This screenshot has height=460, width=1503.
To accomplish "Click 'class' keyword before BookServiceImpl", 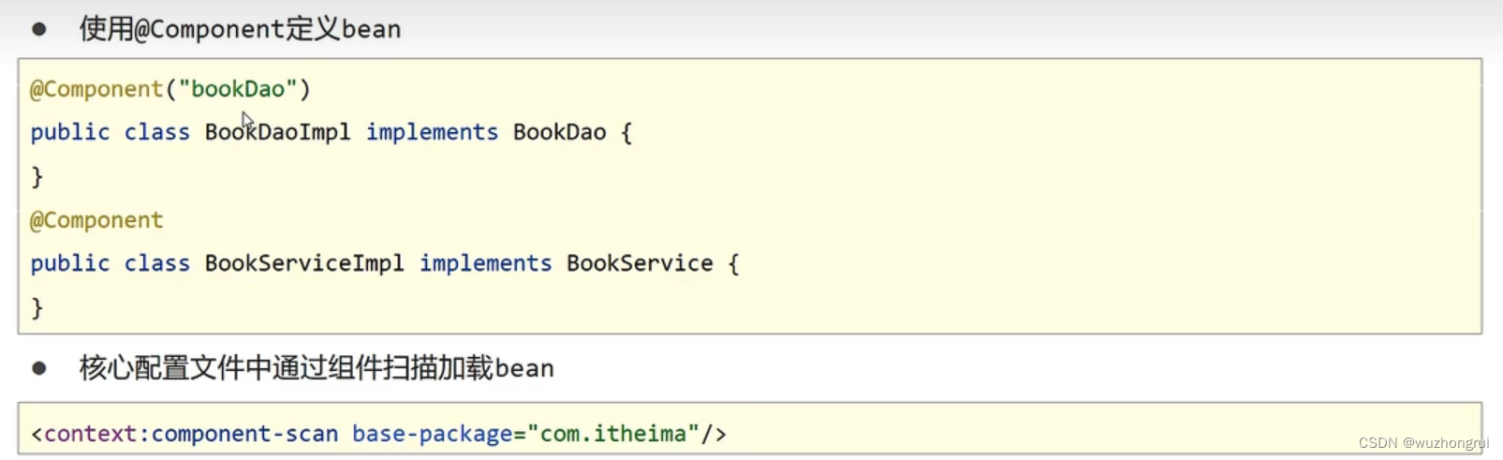I will (157, 263).
